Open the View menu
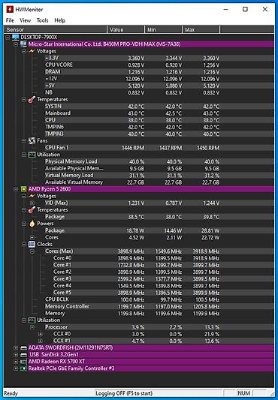 pos(26,20)
